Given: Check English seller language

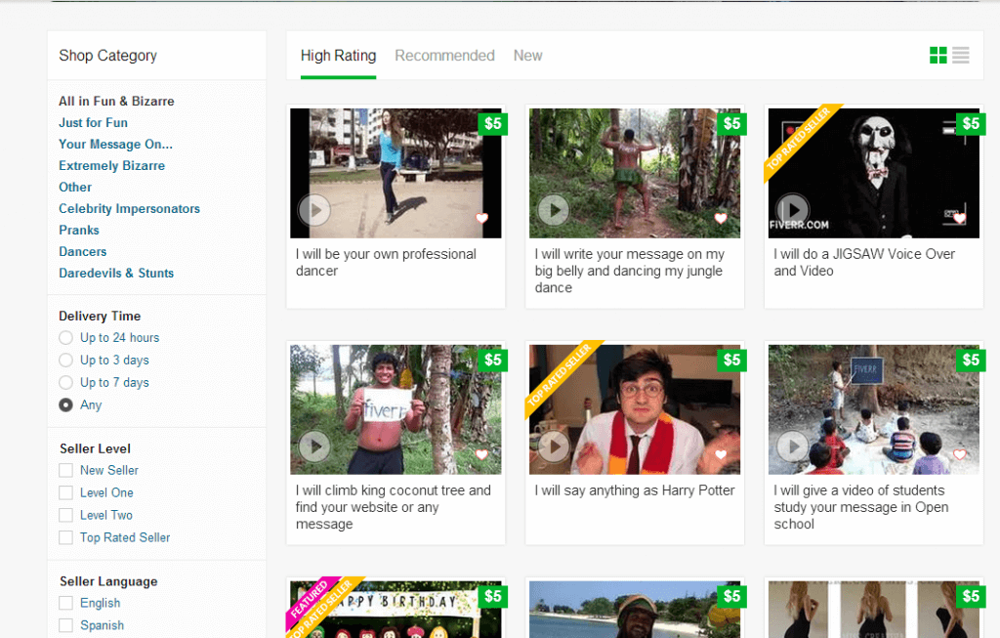Looking at the screenshot, I should click(x=65, y=603).
